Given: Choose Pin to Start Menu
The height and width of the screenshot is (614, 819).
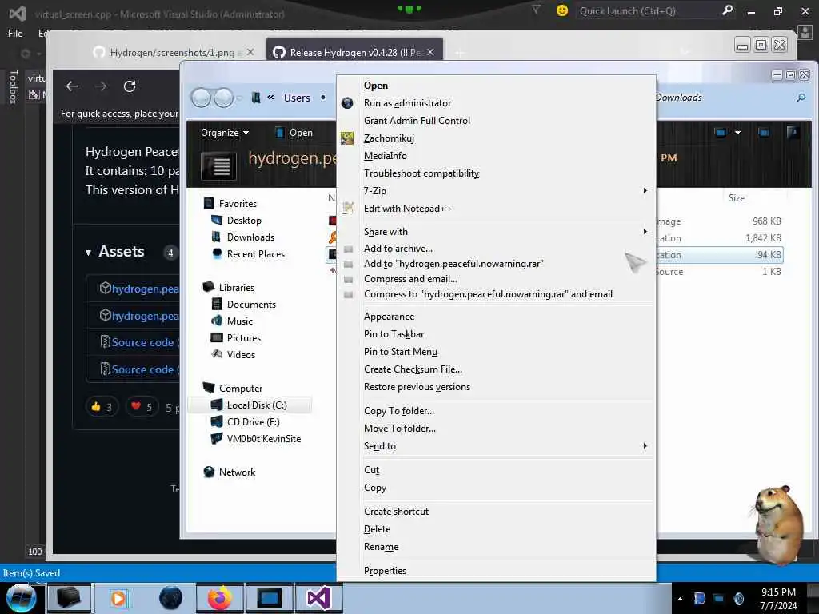Looking at the screenshot, I should [x=401, y=352].
